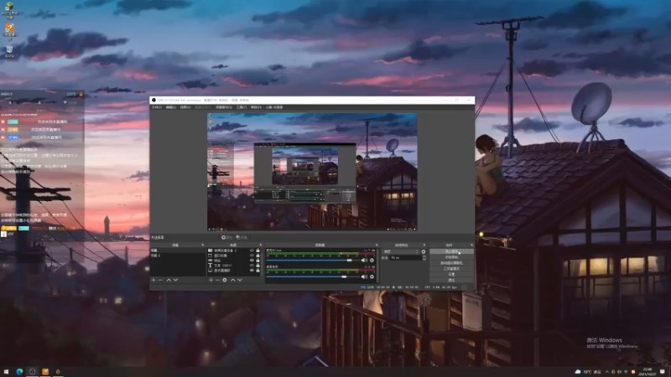Screen dimensions: 671x377
Task: Open the taskbar clock and date
Action: (648, 371)
